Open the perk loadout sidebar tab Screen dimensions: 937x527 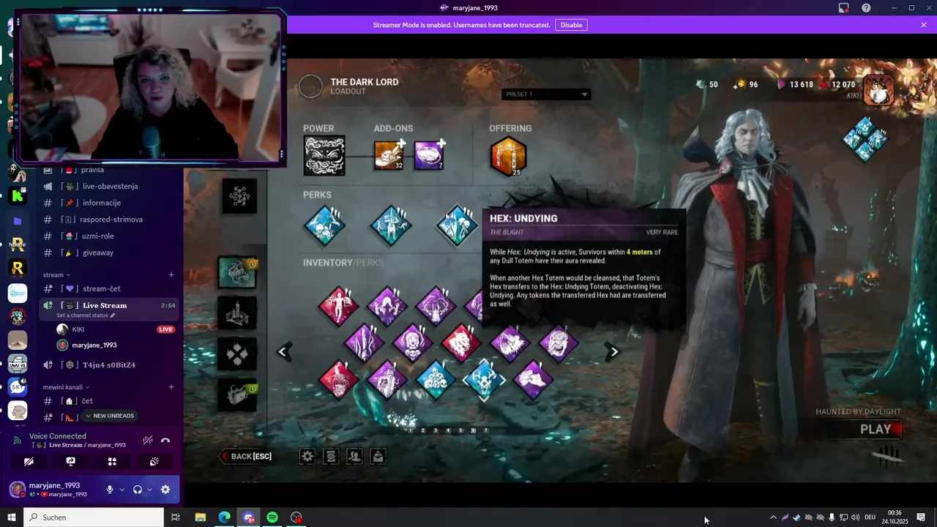coord(237,272)
